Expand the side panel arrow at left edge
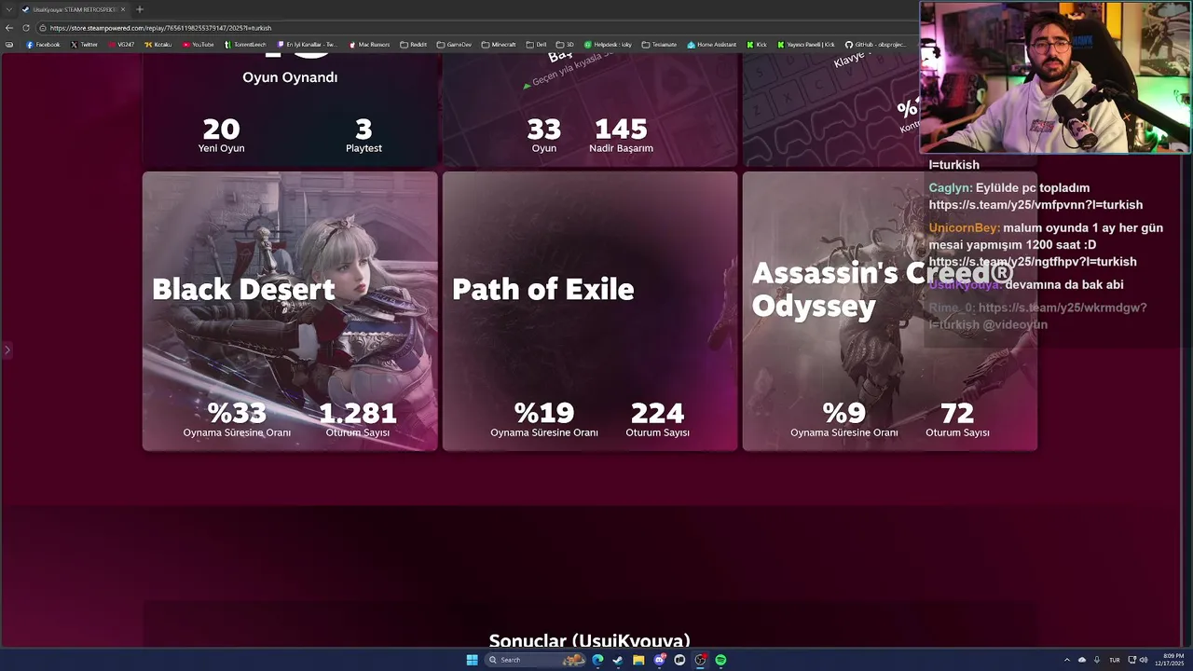The image size is (1193, 671). (x=7, y=350)
